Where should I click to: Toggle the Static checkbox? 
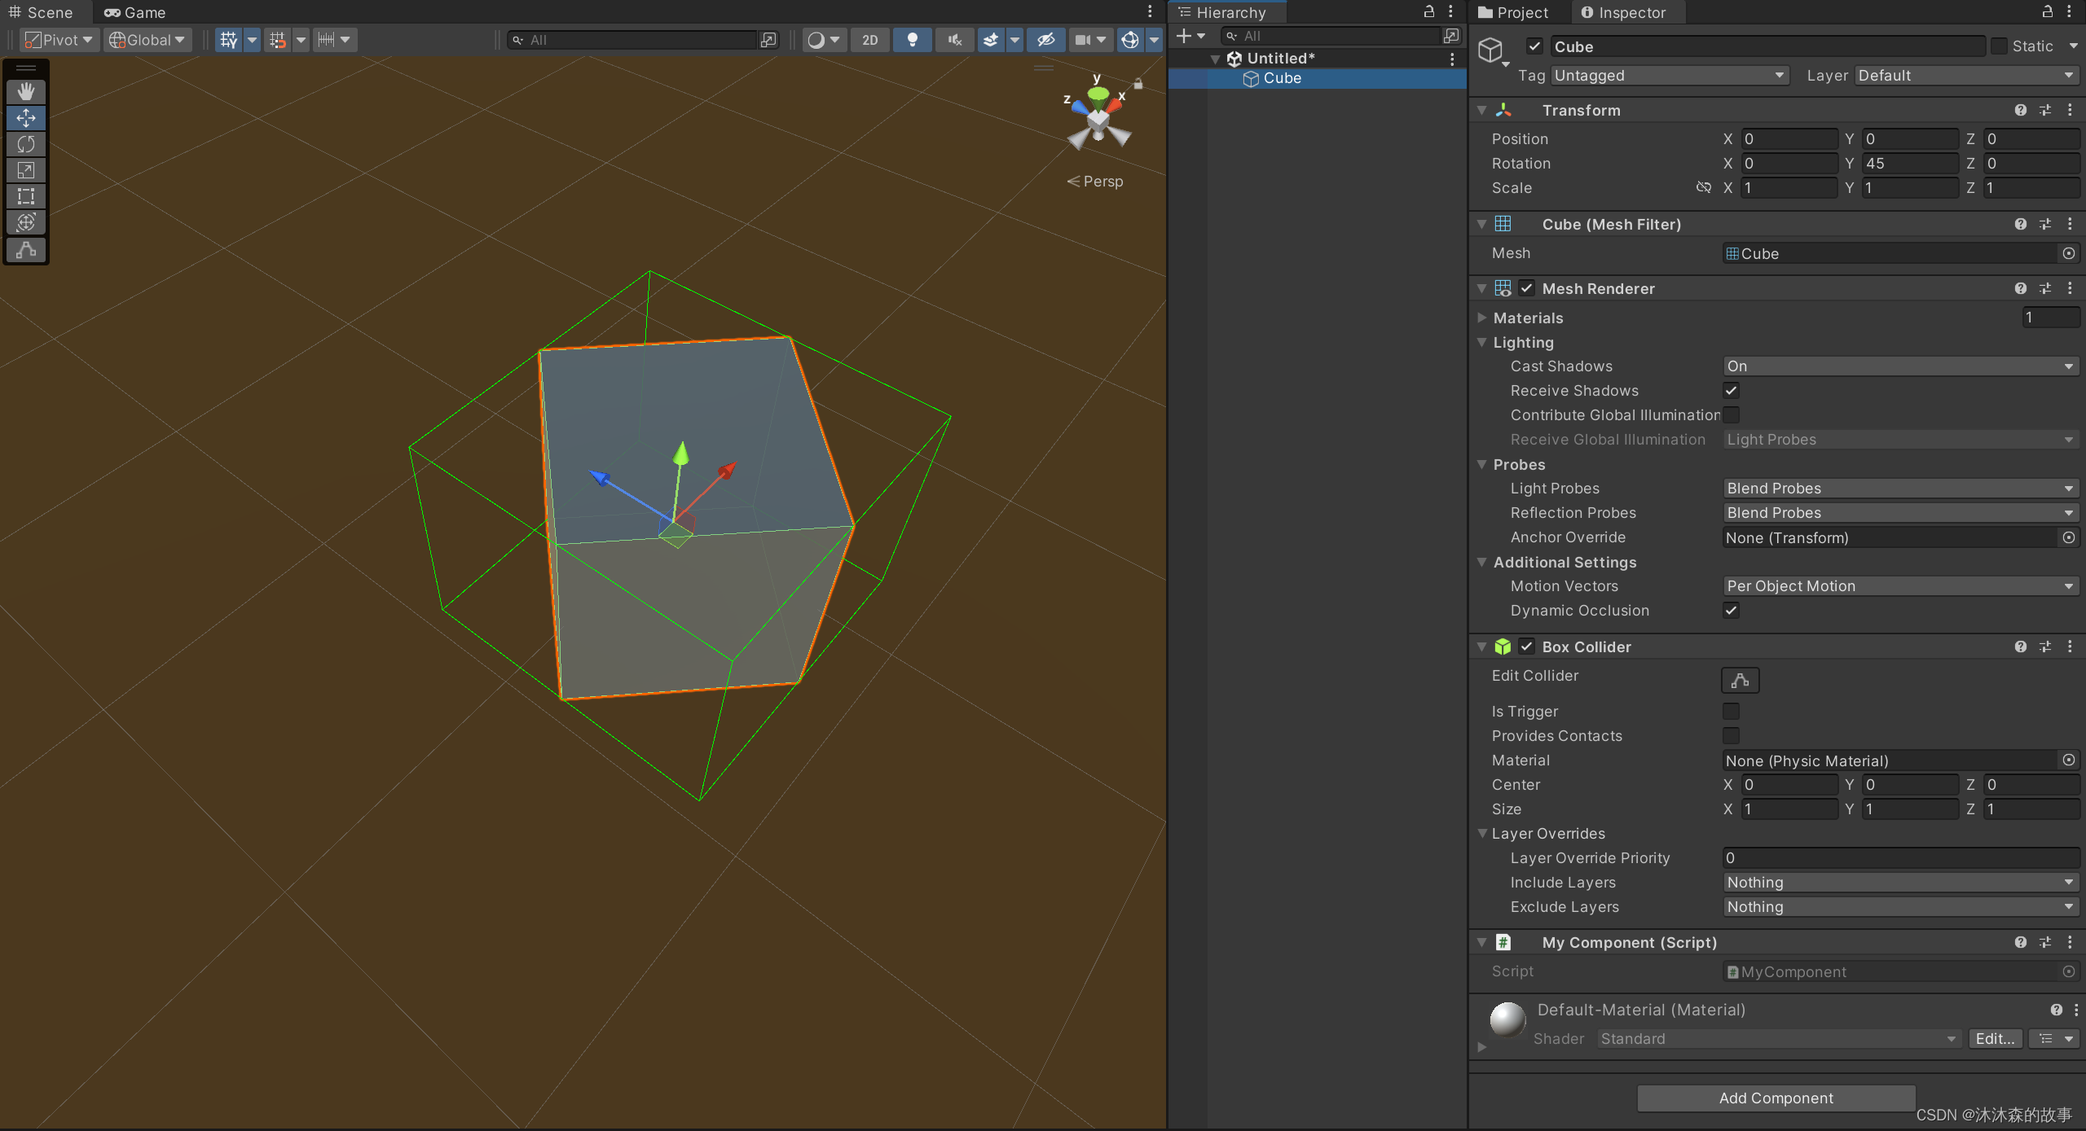tap(1999, 46)
